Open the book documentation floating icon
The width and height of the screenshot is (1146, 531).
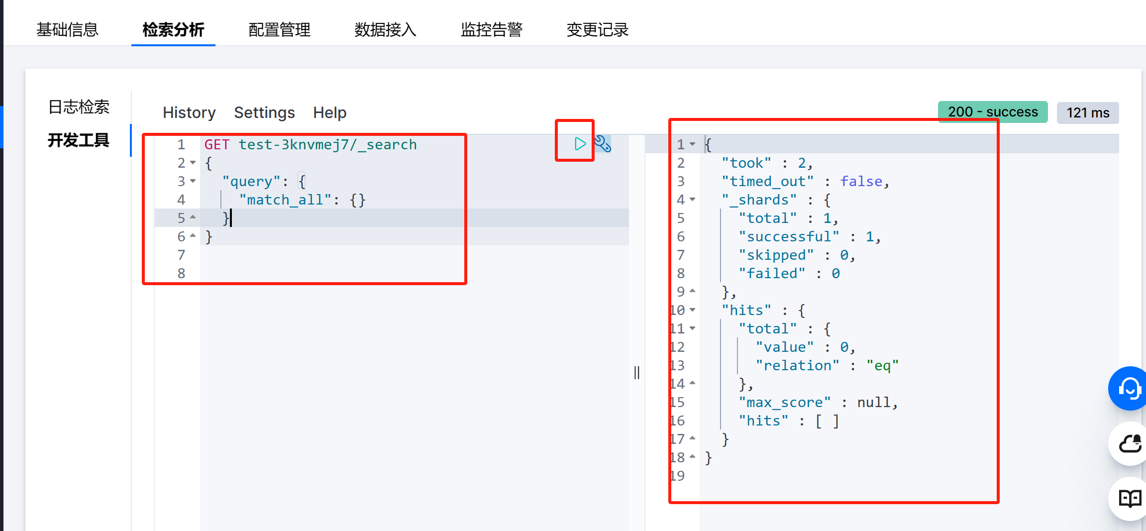(1129, 498)
